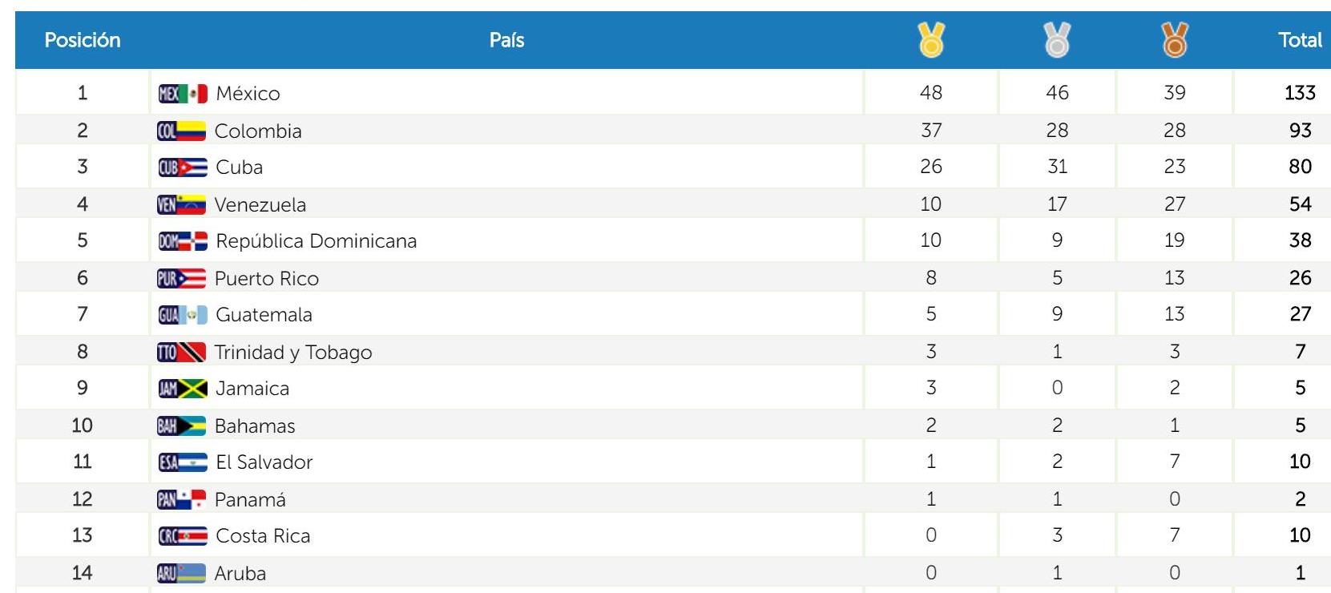Screen dimensions: 1331x593
Task: Click the gold medal header icon
Action: pos(931,39)
